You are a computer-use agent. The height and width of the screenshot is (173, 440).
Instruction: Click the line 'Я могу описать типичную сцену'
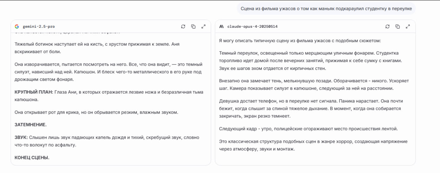[300, 41]
